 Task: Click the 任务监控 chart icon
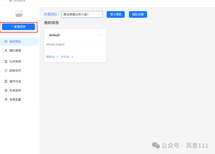(x=6, y=91)
